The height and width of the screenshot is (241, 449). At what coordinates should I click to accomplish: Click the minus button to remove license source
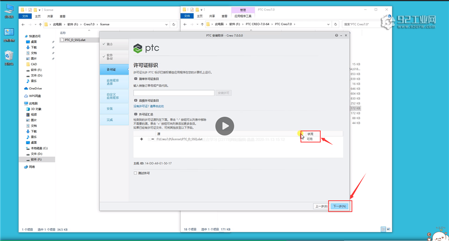pos(153,139)
